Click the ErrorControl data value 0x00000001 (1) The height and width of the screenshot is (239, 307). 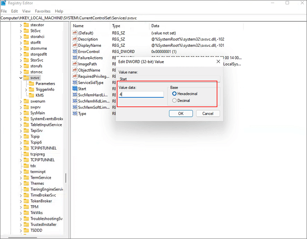click(x=164, y=52)
